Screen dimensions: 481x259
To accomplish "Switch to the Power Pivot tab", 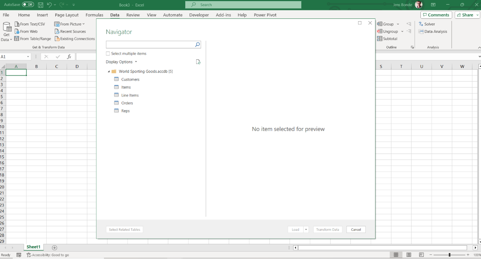I will point(265,15).
